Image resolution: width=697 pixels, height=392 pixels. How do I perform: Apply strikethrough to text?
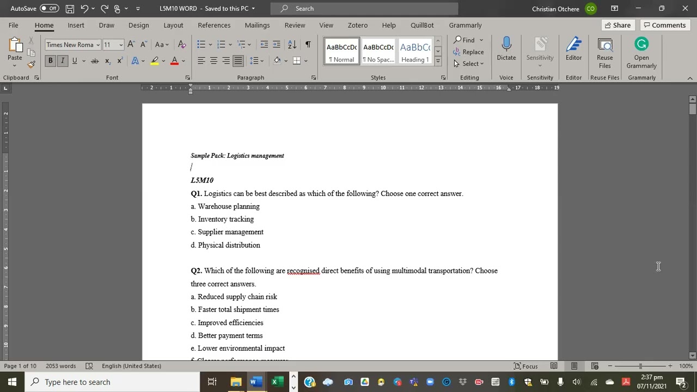(95, 60)
